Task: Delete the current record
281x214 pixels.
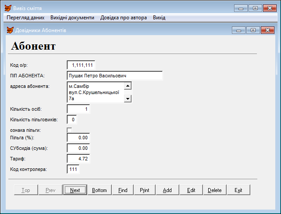Action: click(x=215, y=190)
